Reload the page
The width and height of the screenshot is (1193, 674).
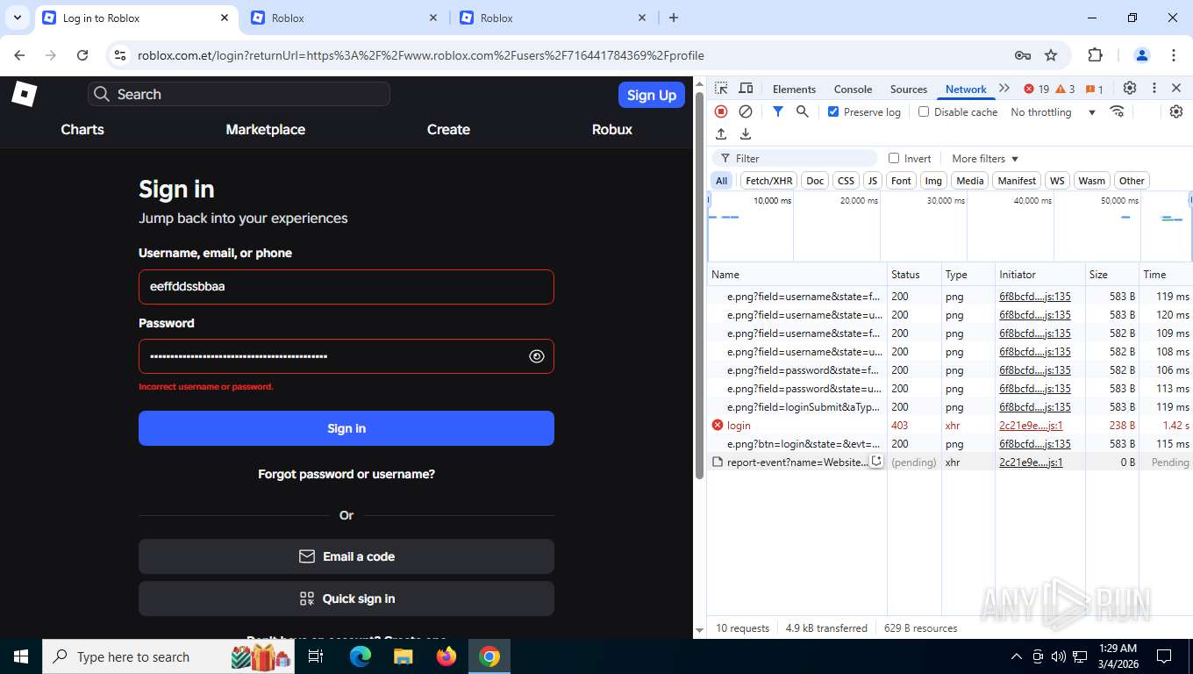tap(82, 55)
